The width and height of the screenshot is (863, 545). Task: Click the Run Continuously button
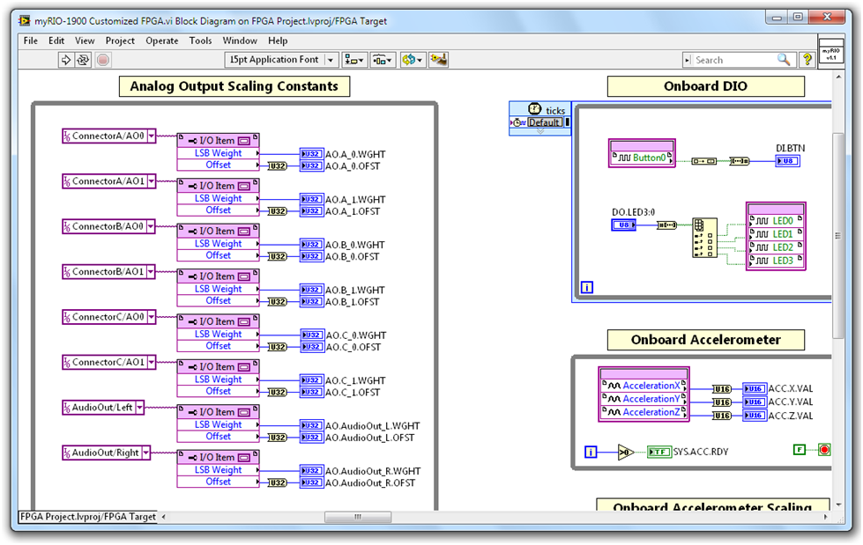83,60
